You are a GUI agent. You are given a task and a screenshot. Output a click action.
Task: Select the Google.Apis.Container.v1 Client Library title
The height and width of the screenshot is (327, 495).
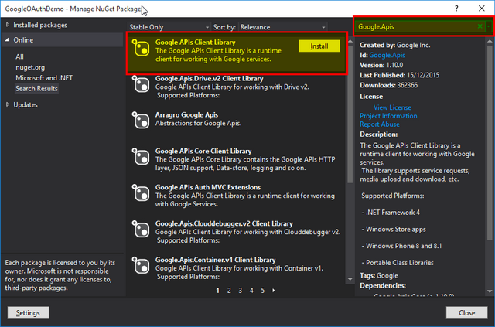coord(215,260)
